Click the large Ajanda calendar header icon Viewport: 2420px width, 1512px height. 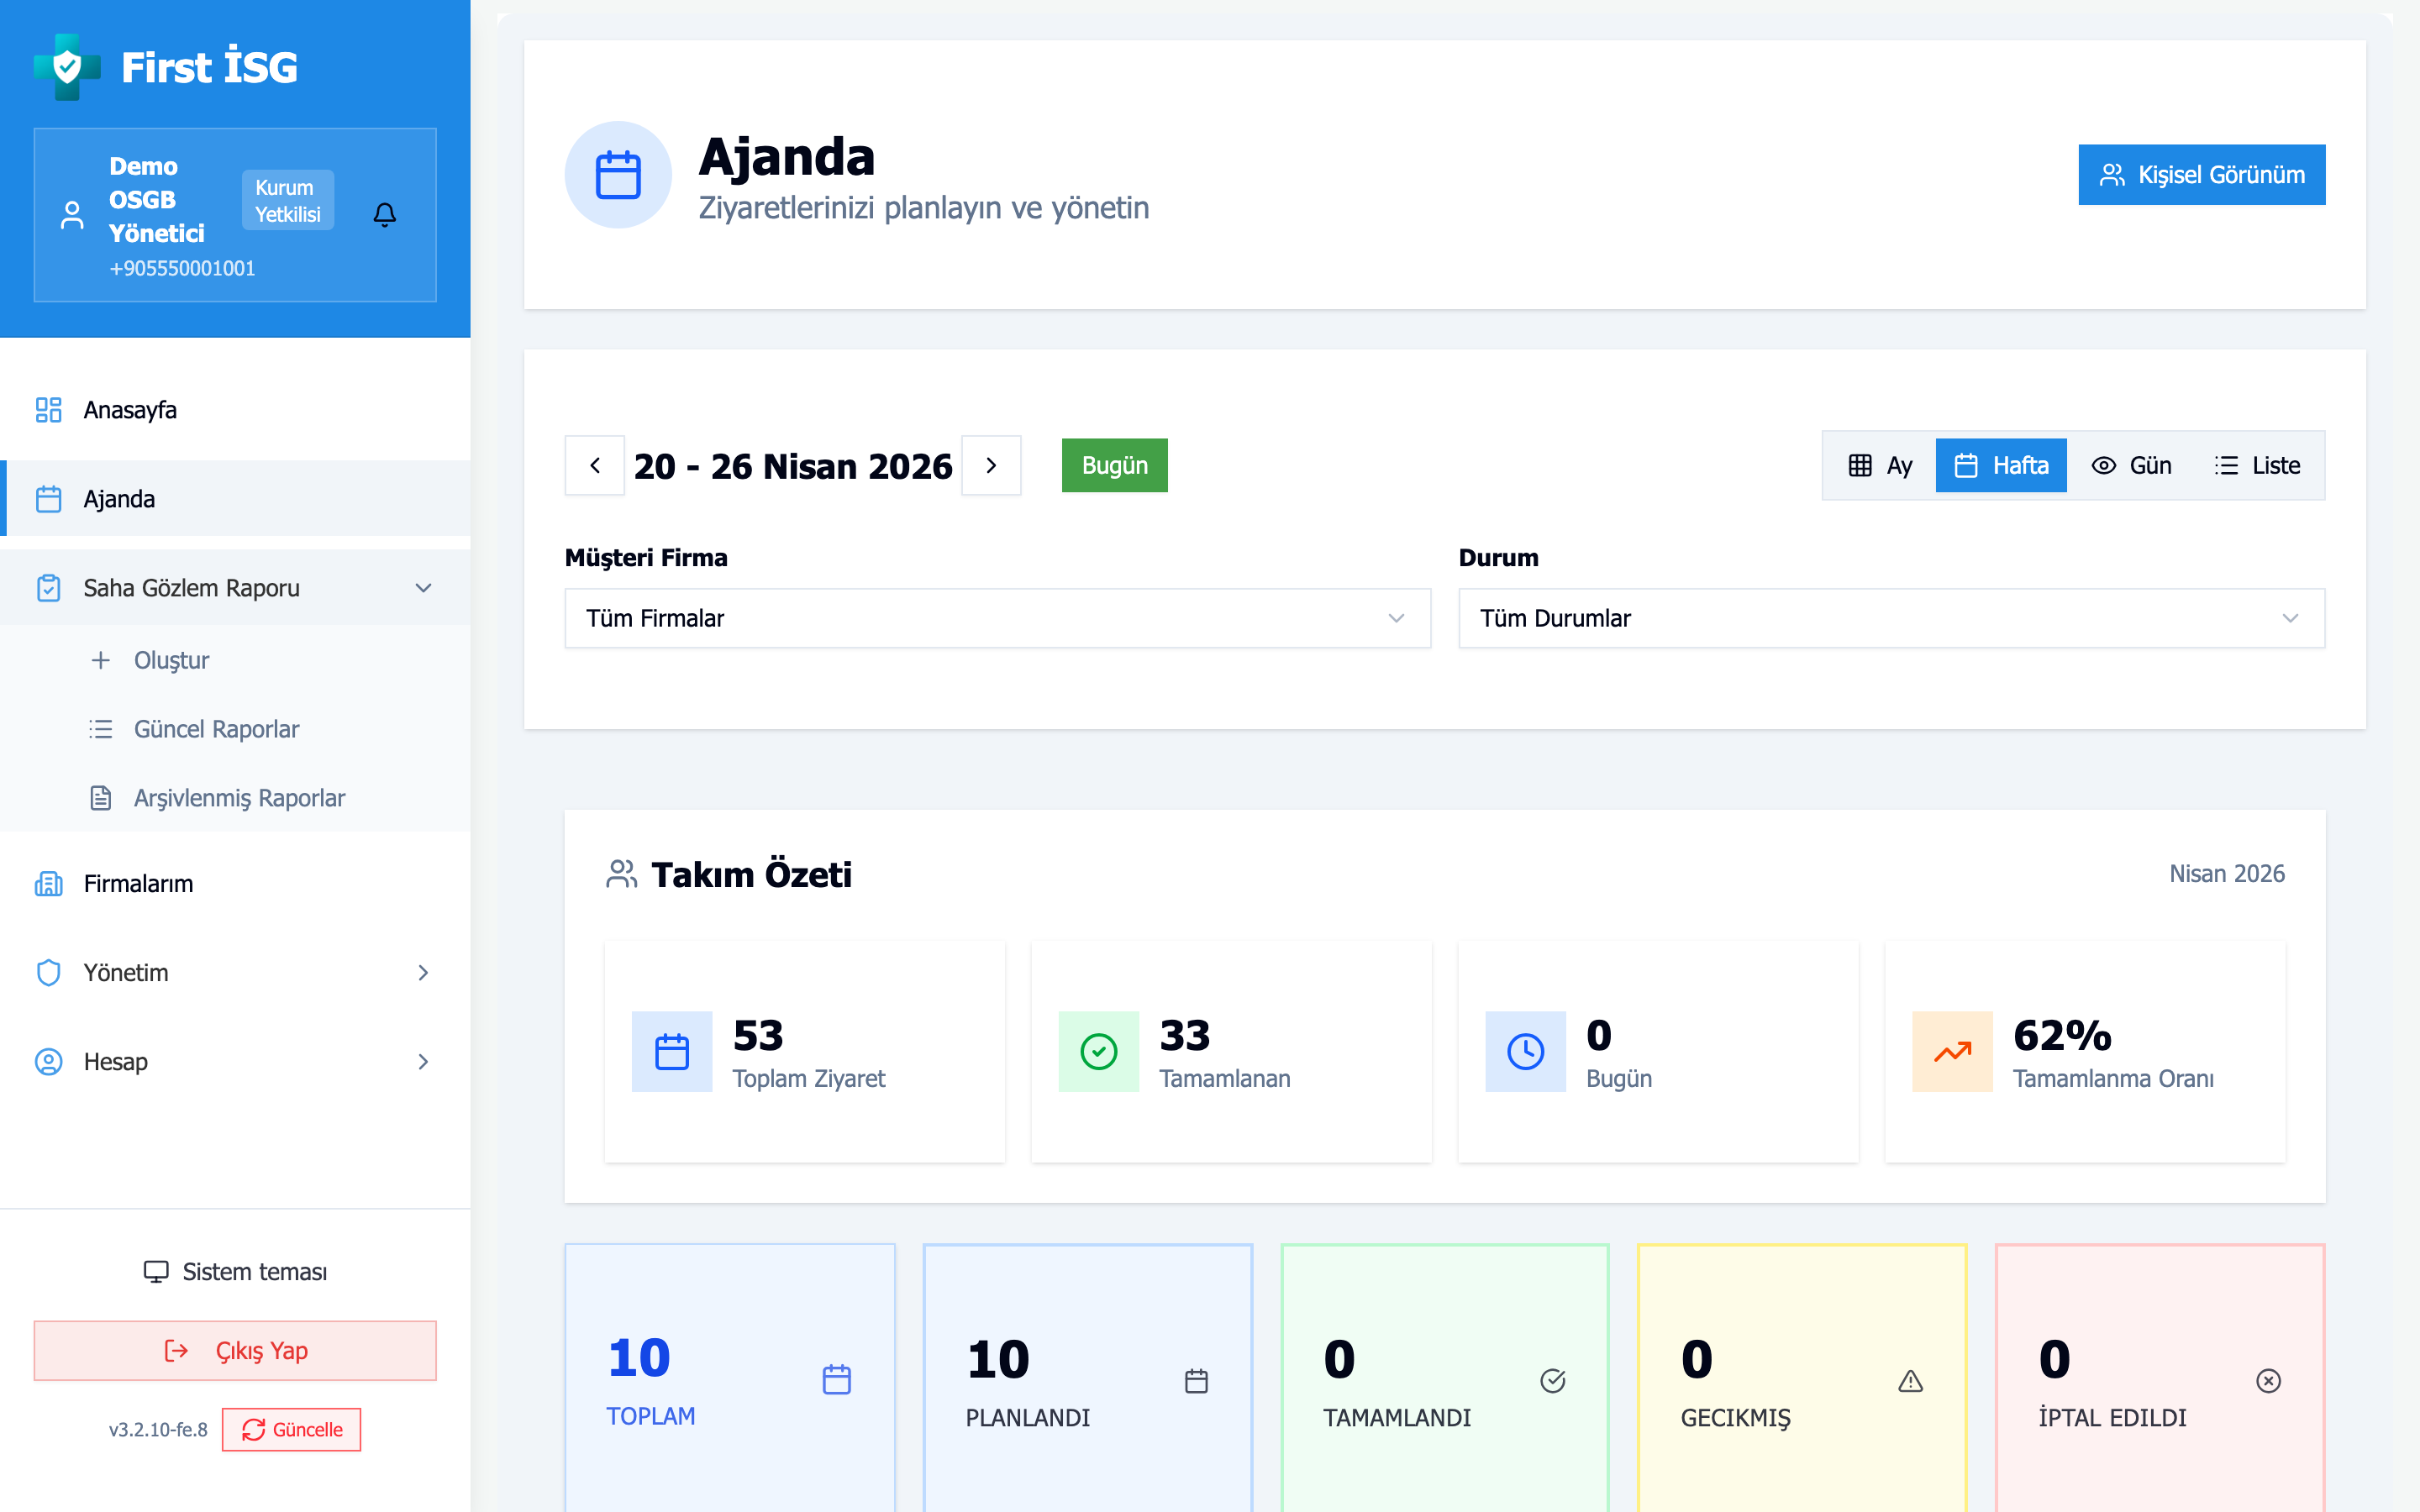[618, 175]
